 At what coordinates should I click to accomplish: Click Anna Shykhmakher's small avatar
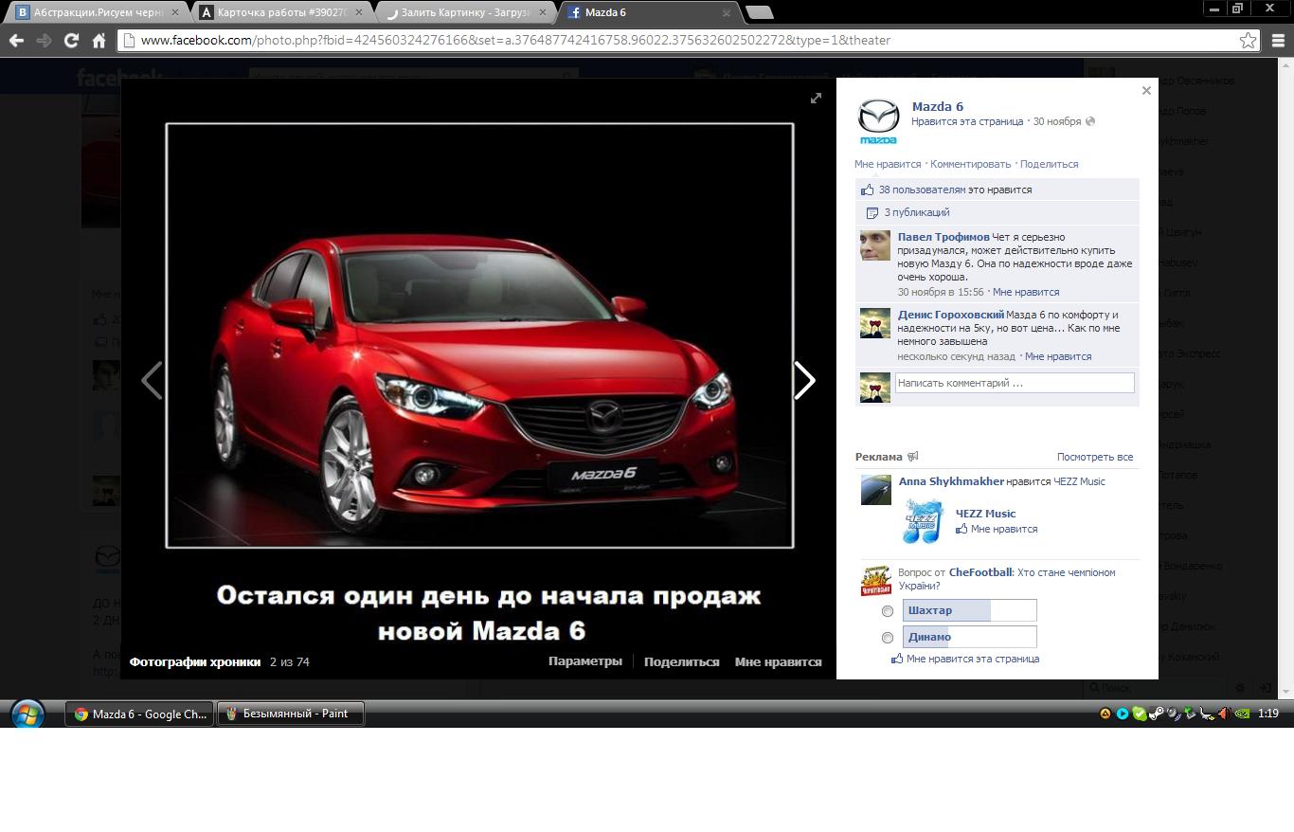(x=875, y=490)
